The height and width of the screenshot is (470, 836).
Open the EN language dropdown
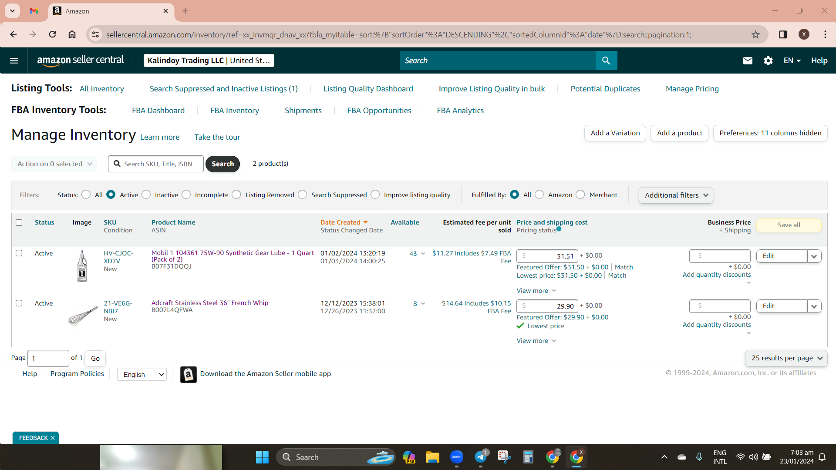coord(792,60)
